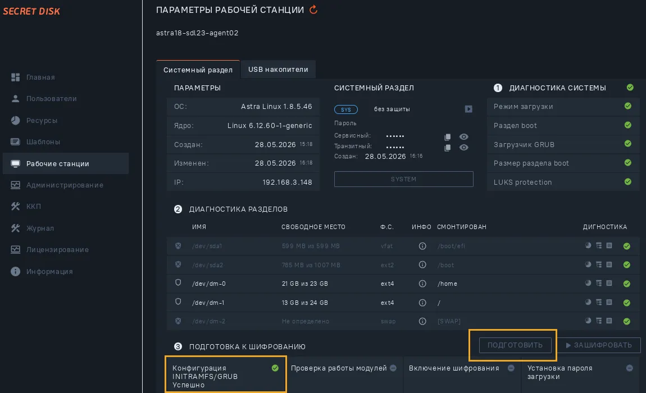
Task: Go to Пользователи section
Action: tap(44, 98)
